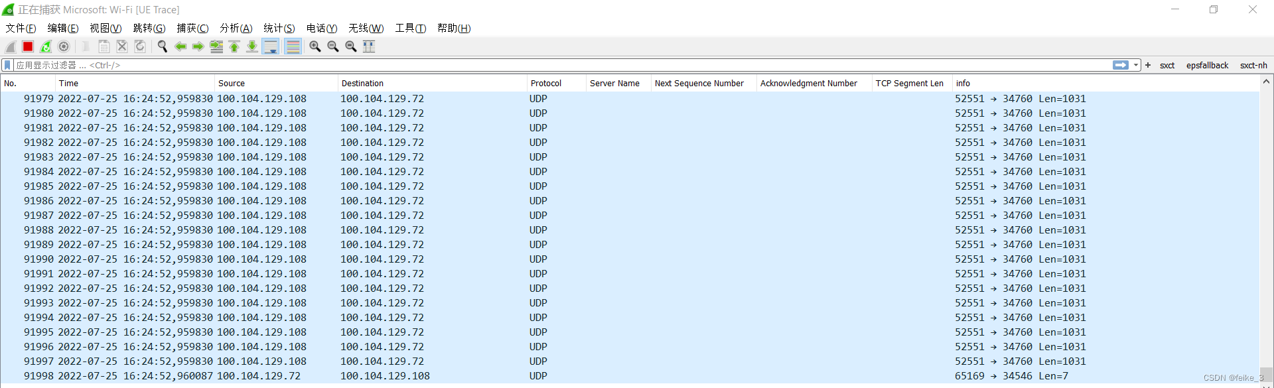Open the 帮助(H) menu
This screenshot has width=1274, height=388.
pos(454,28)
